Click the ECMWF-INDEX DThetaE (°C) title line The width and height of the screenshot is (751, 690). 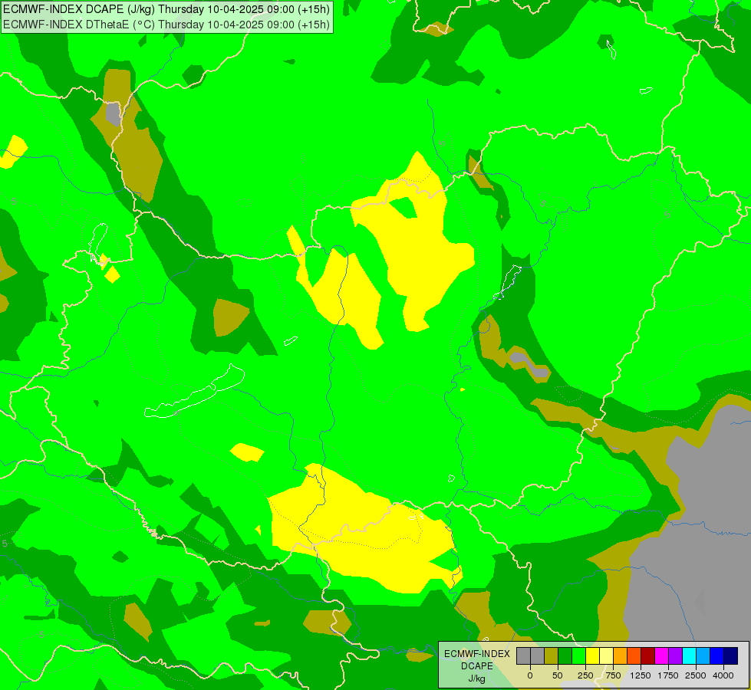point(166,25)
